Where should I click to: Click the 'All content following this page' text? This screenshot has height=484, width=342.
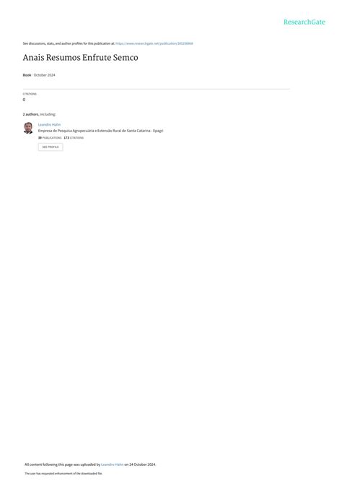click(62, 464)
